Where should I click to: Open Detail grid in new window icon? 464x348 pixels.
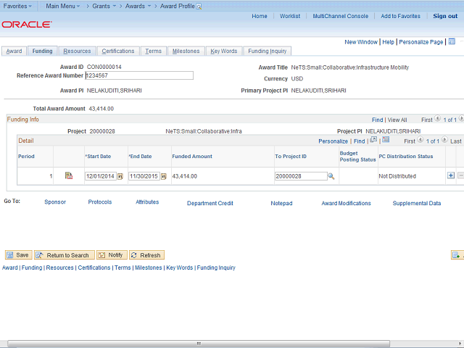pyautogui.click(x=373, y=140)
